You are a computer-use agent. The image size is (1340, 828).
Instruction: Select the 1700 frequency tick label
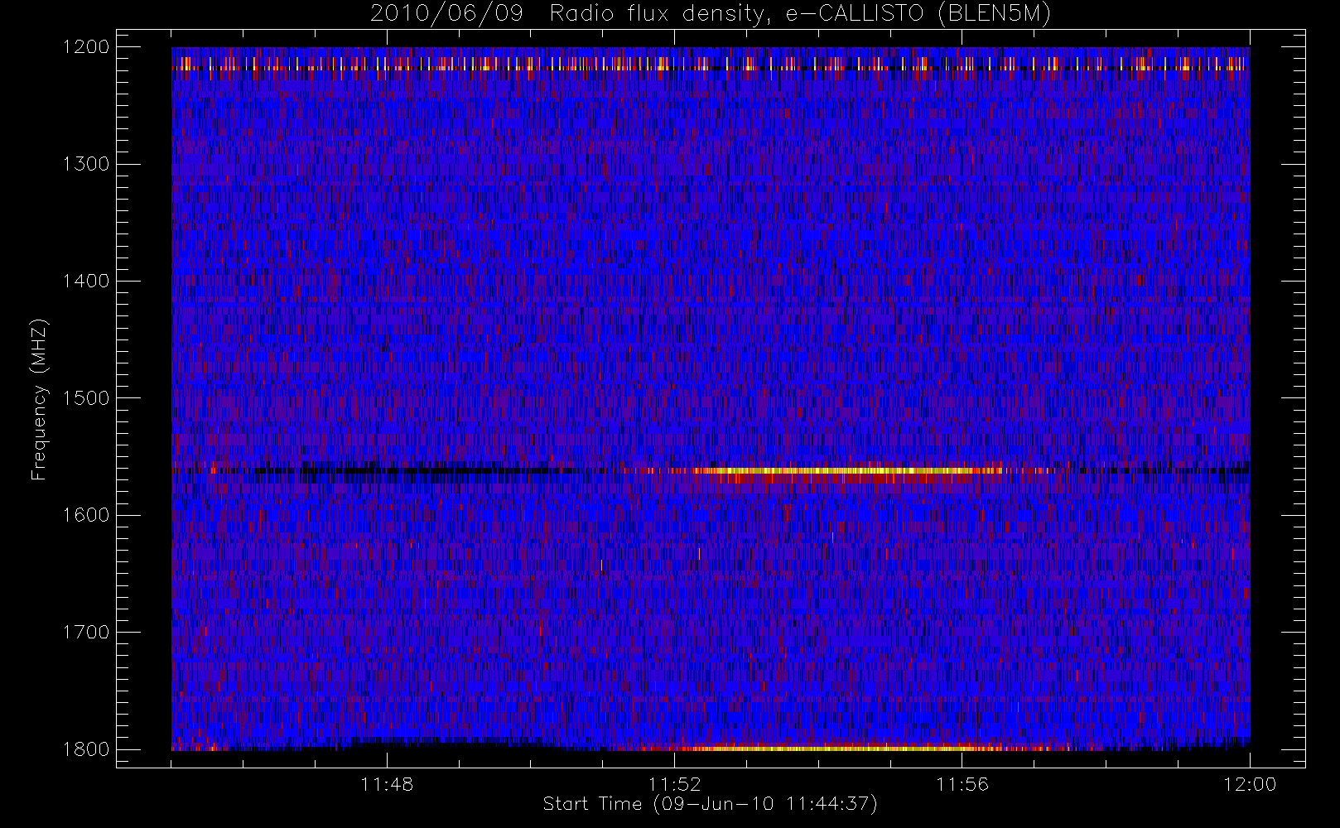pyautogui.click(x=86, y=633)
